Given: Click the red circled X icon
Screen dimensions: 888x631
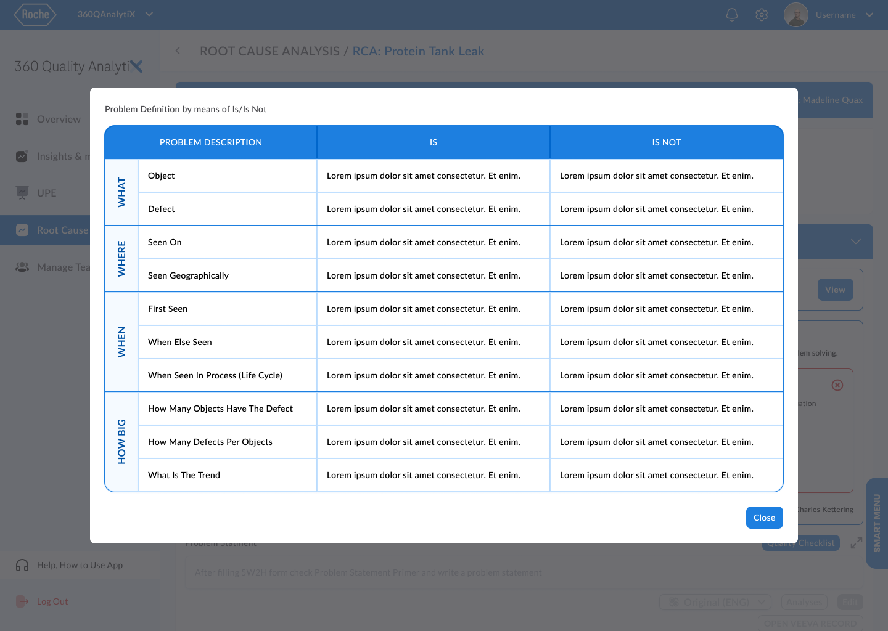Looking at the screenshot, I should (x=837, y=385).
